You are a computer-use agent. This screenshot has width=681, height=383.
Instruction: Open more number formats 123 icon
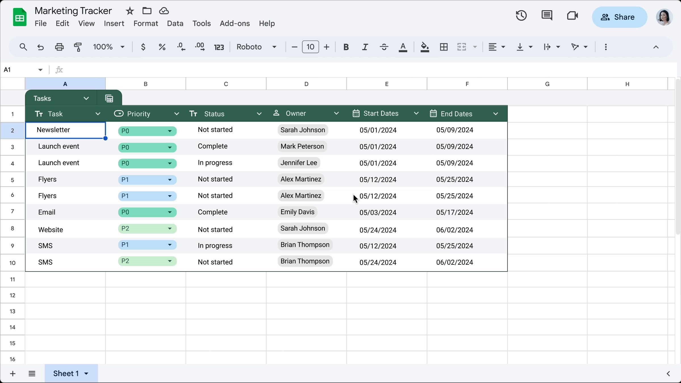(x=219, y=47)
